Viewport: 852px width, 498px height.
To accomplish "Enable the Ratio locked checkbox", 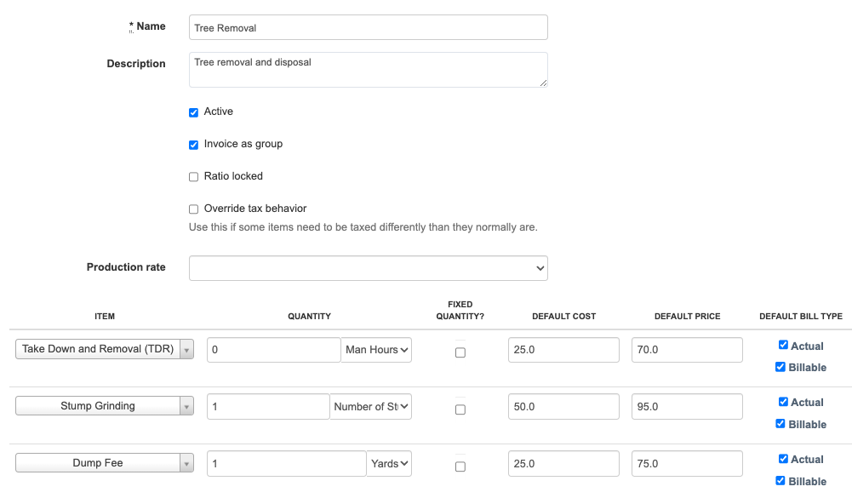I will click(x=194, y=177).
